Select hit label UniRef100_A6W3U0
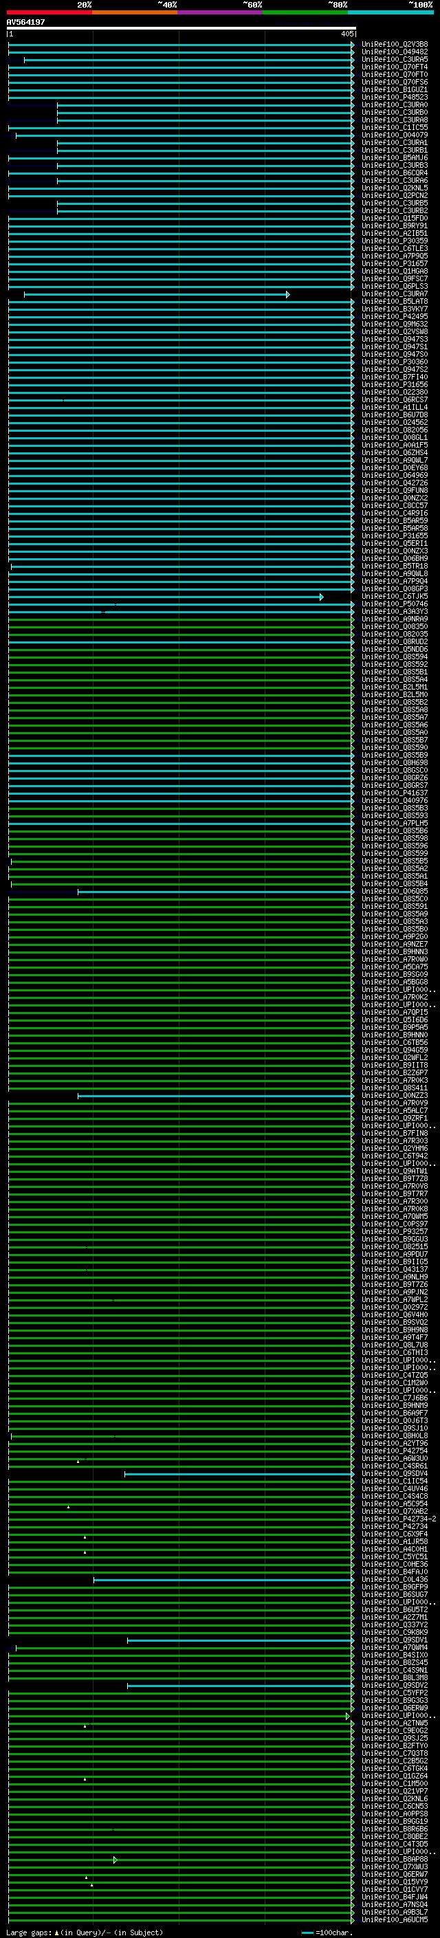The width and height of the screenshot is (440, 1938). click(395, 1459)
